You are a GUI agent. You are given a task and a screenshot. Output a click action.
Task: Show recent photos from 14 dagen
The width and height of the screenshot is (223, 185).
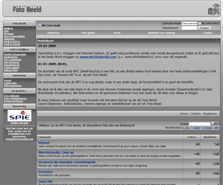click(207, 128)
